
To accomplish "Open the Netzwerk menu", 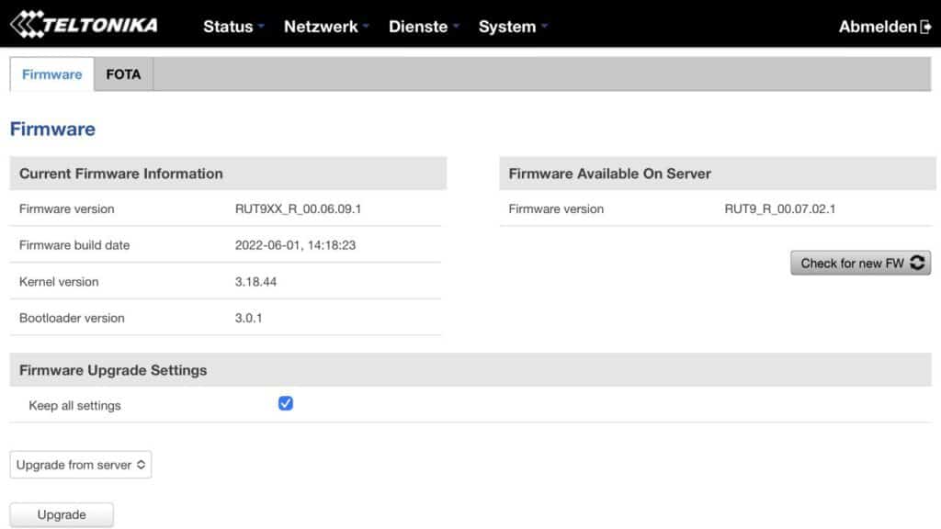I will [320, 27].
